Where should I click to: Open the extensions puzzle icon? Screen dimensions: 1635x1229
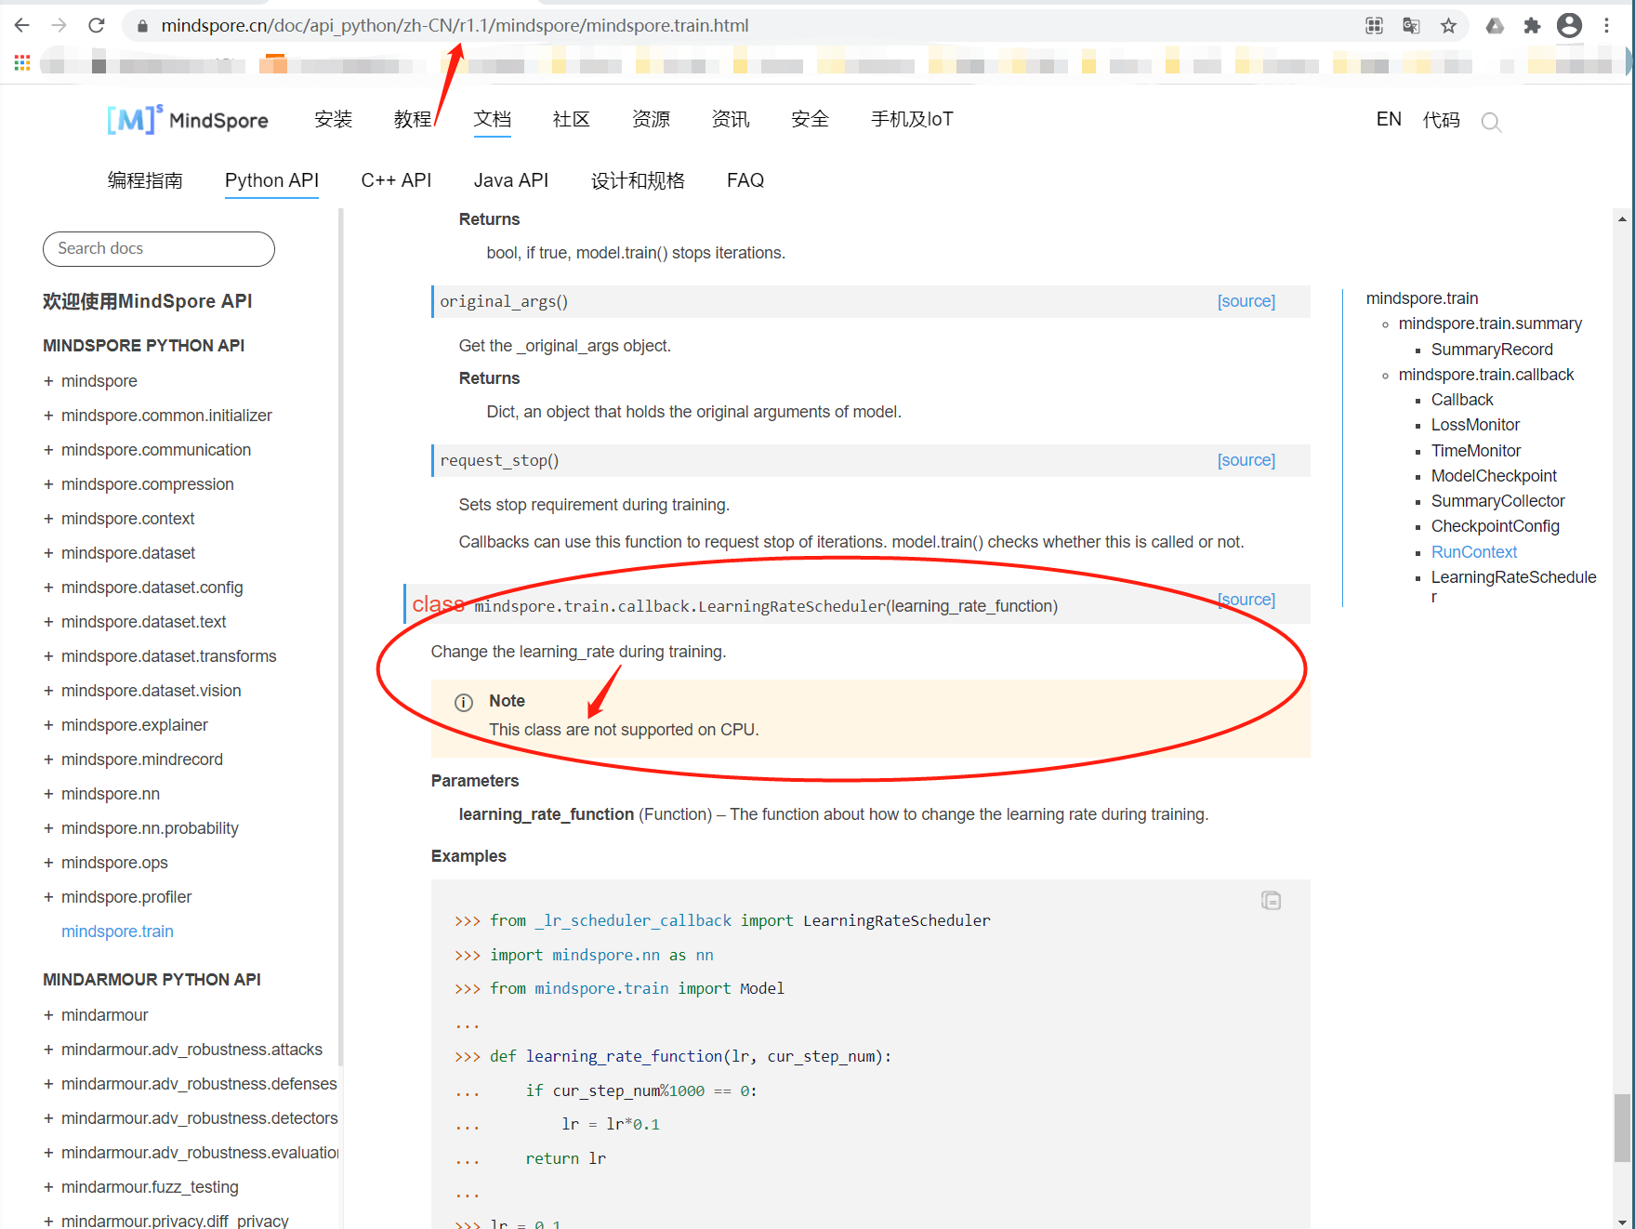pos(1532,26)
